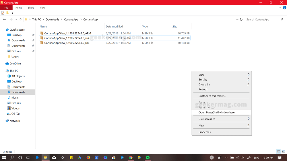Open the address bar history dropdown
This screenshot has height=161, width=287.
pyautogui.click(x=237, y=19)
